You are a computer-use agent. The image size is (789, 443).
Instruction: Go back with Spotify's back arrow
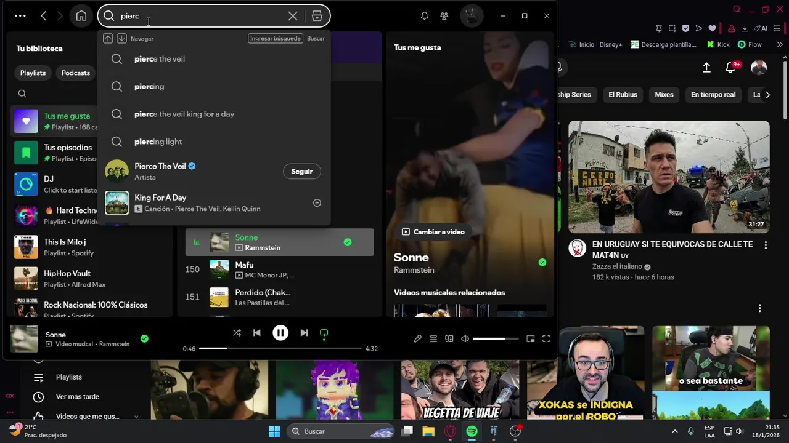(x=43, y=16)
